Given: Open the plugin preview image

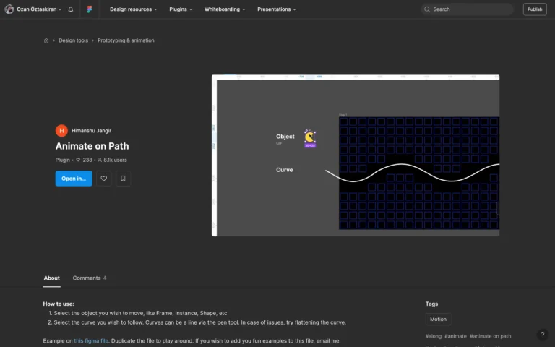Looking at the screenshot, I should [x=356, y=155].
